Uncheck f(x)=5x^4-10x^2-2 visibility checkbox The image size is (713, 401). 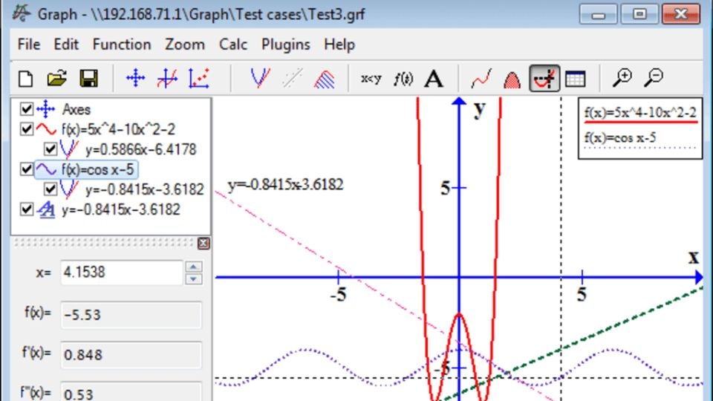[x=27, y=129]
